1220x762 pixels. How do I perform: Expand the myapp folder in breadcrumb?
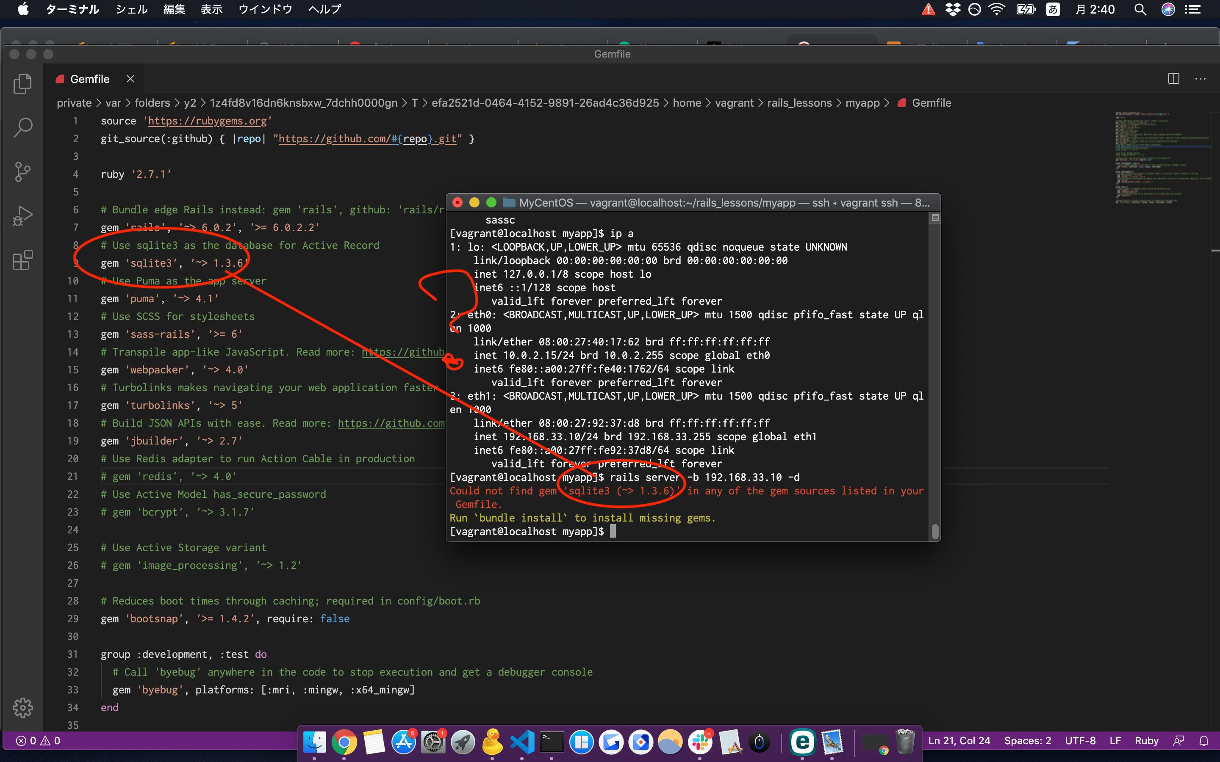862,104
